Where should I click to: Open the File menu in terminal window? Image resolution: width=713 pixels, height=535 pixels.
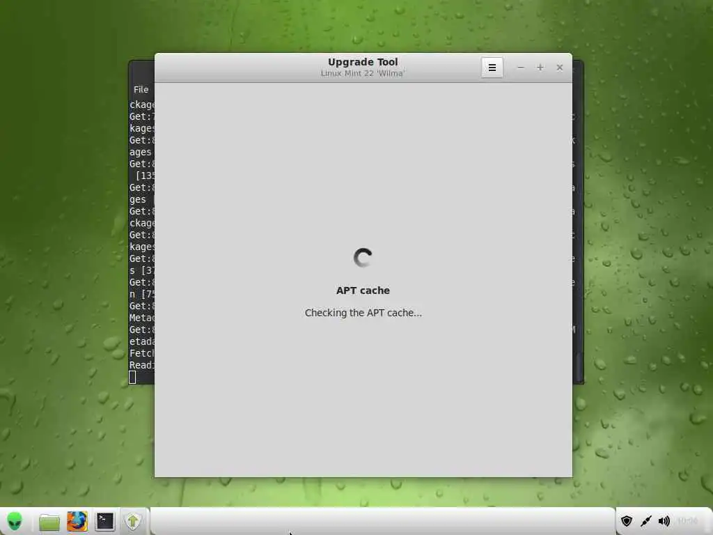click(141, 90)
